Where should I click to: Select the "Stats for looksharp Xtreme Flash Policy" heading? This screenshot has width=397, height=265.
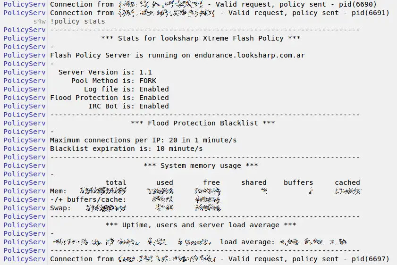201,38
